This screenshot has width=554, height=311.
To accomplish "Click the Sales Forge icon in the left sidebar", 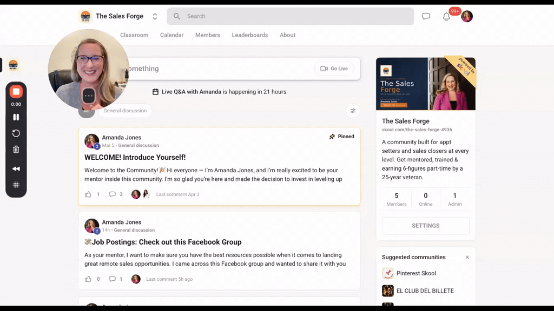I will [x=14, y=65].
